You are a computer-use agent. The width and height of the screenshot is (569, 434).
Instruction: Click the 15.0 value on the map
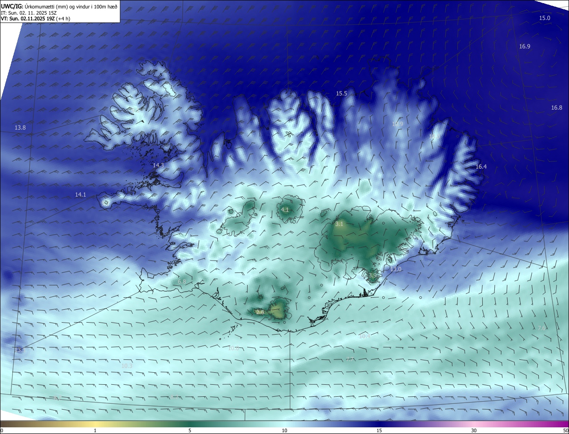tap(545, 18)
